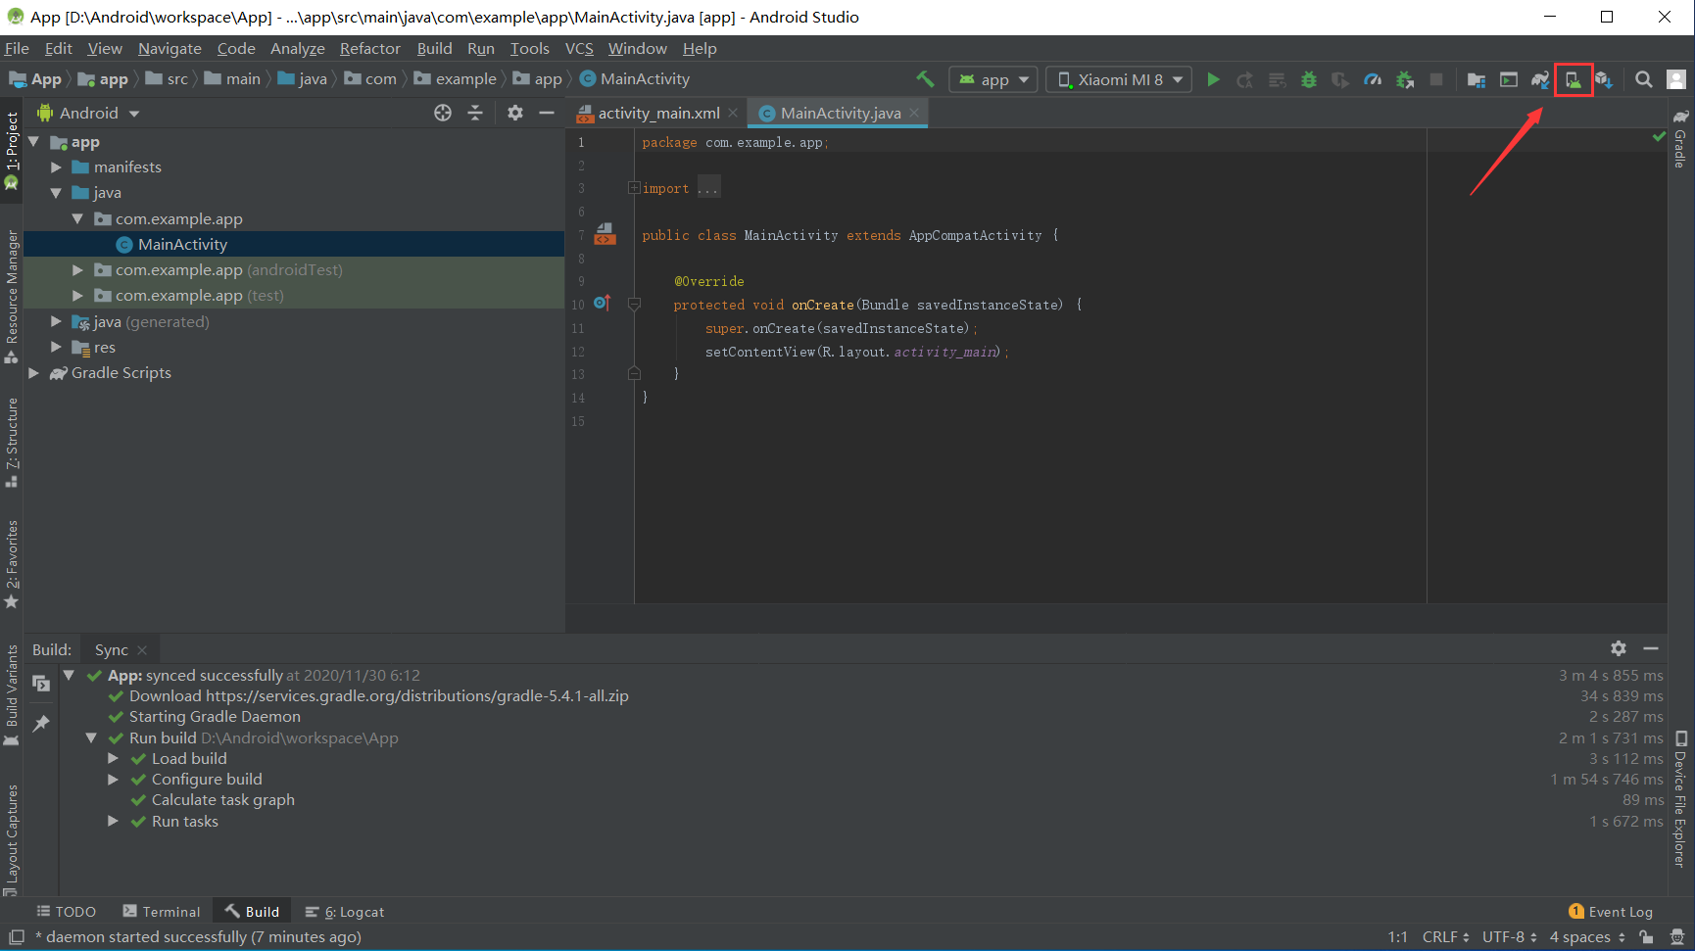Open the Analyze menu
This screenshot has height=951, width=1695.
click(298, 49)
